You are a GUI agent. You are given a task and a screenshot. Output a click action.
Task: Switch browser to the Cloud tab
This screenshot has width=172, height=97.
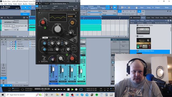pyautogui.click(x=157, y=18)
